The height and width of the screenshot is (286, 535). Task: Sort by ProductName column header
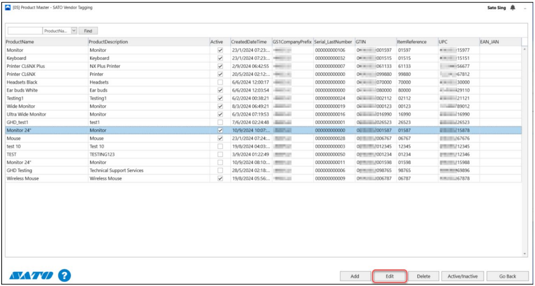point(46,42)
